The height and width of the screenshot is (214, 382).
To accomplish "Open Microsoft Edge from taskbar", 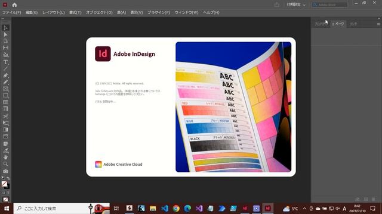I will click(x=187, y=209).
